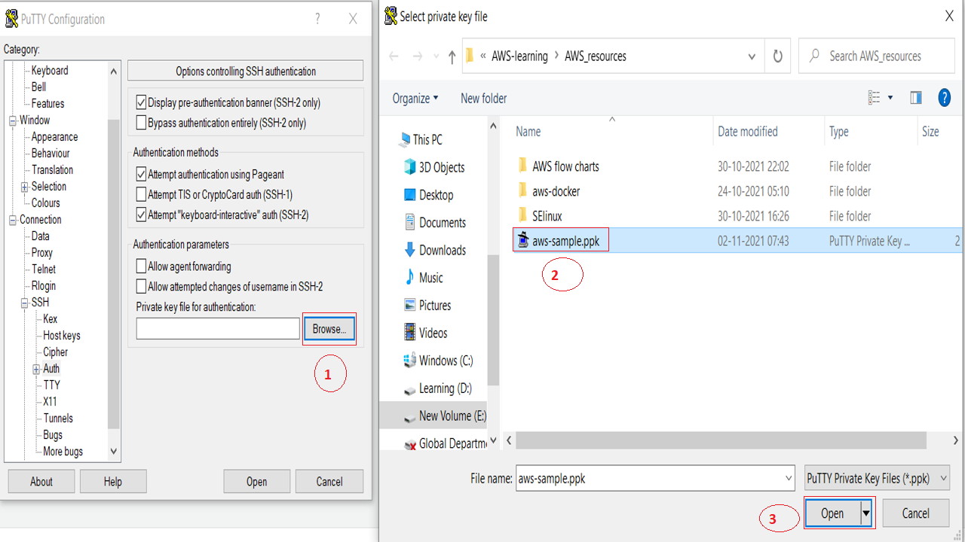This screenshot has height=542, width=965.
Task: Click AWS-learning in the address path
Action: pyautogui.click(x=519, y=56)
